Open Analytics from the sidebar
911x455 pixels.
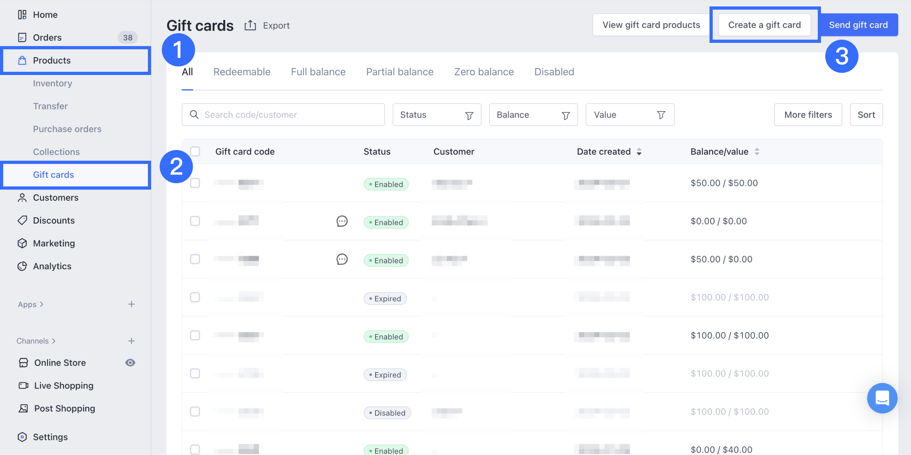[52, 266]
